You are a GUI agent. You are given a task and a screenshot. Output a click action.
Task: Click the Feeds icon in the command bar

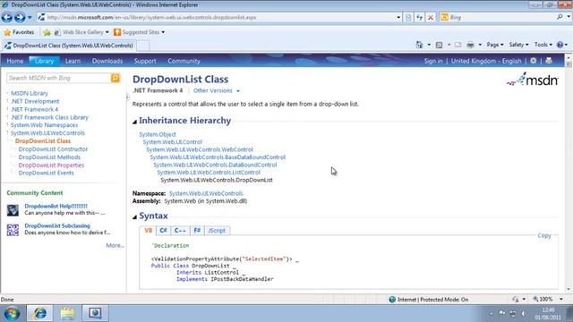(440, 45)
